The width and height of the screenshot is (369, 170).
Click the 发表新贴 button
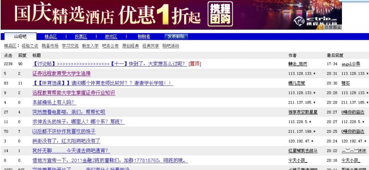click(176, 37)
